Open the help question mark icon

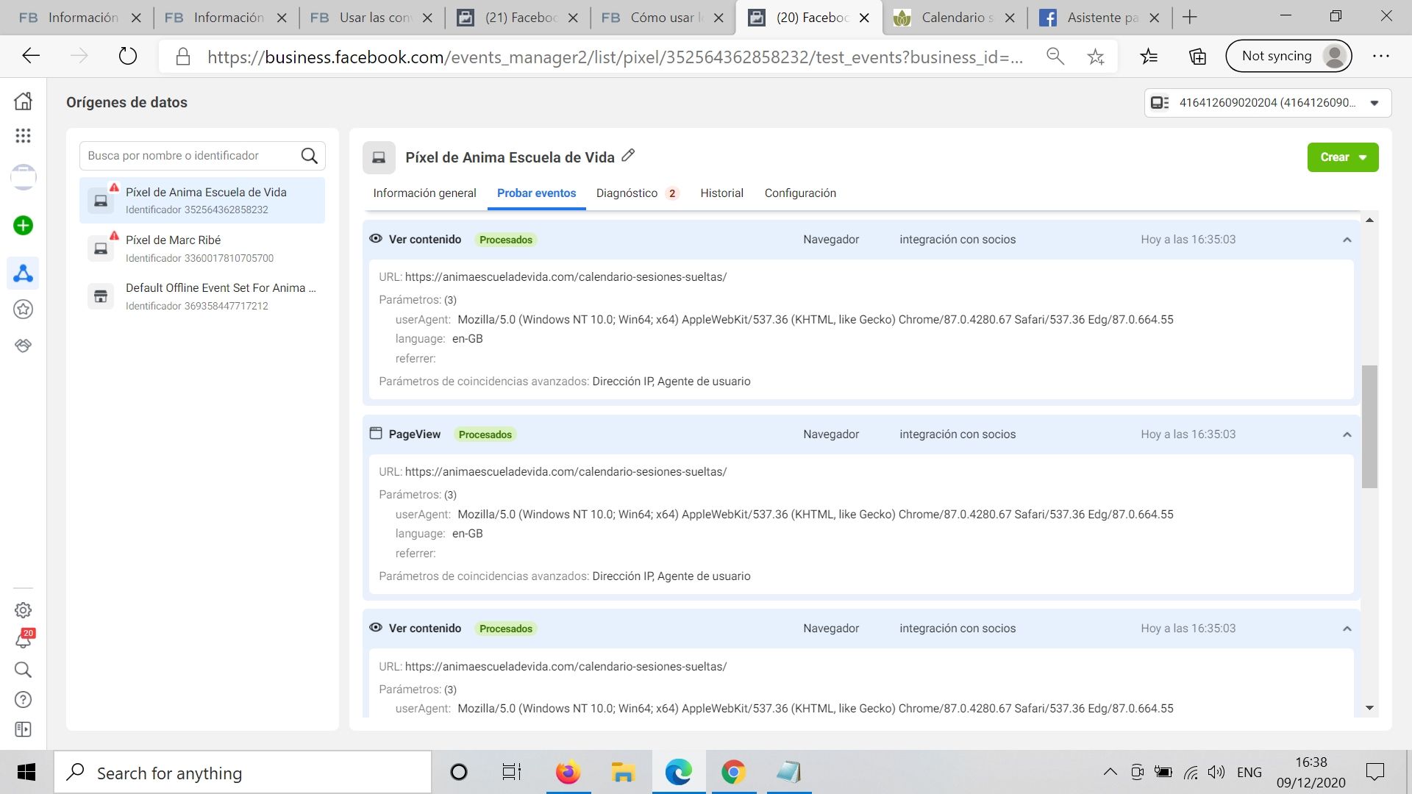tap(24, 699)
